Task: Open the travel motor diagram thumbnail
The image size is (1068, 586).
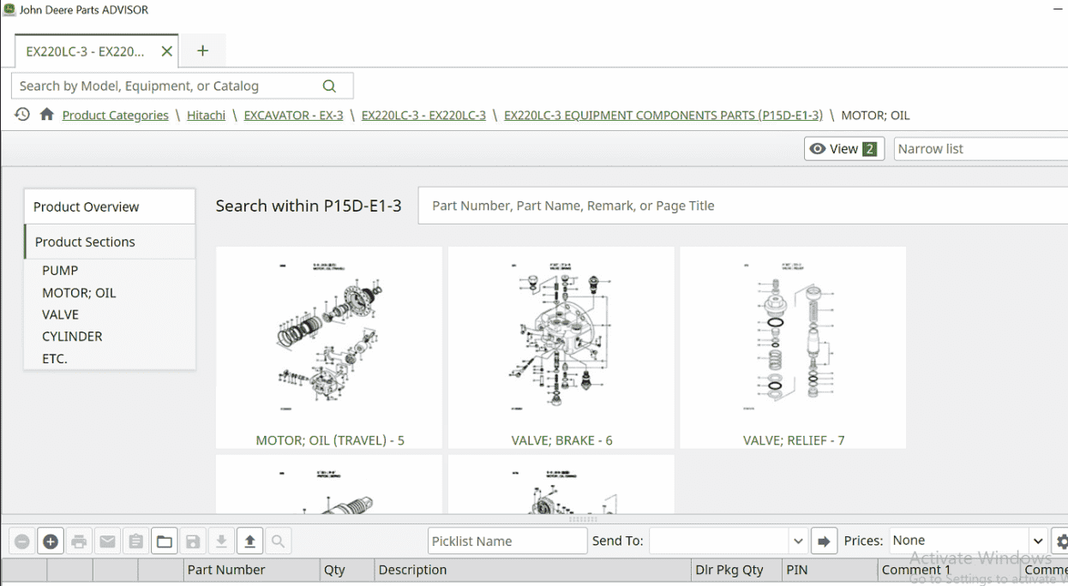Action: pyautogui.click(x=329, y=338)
